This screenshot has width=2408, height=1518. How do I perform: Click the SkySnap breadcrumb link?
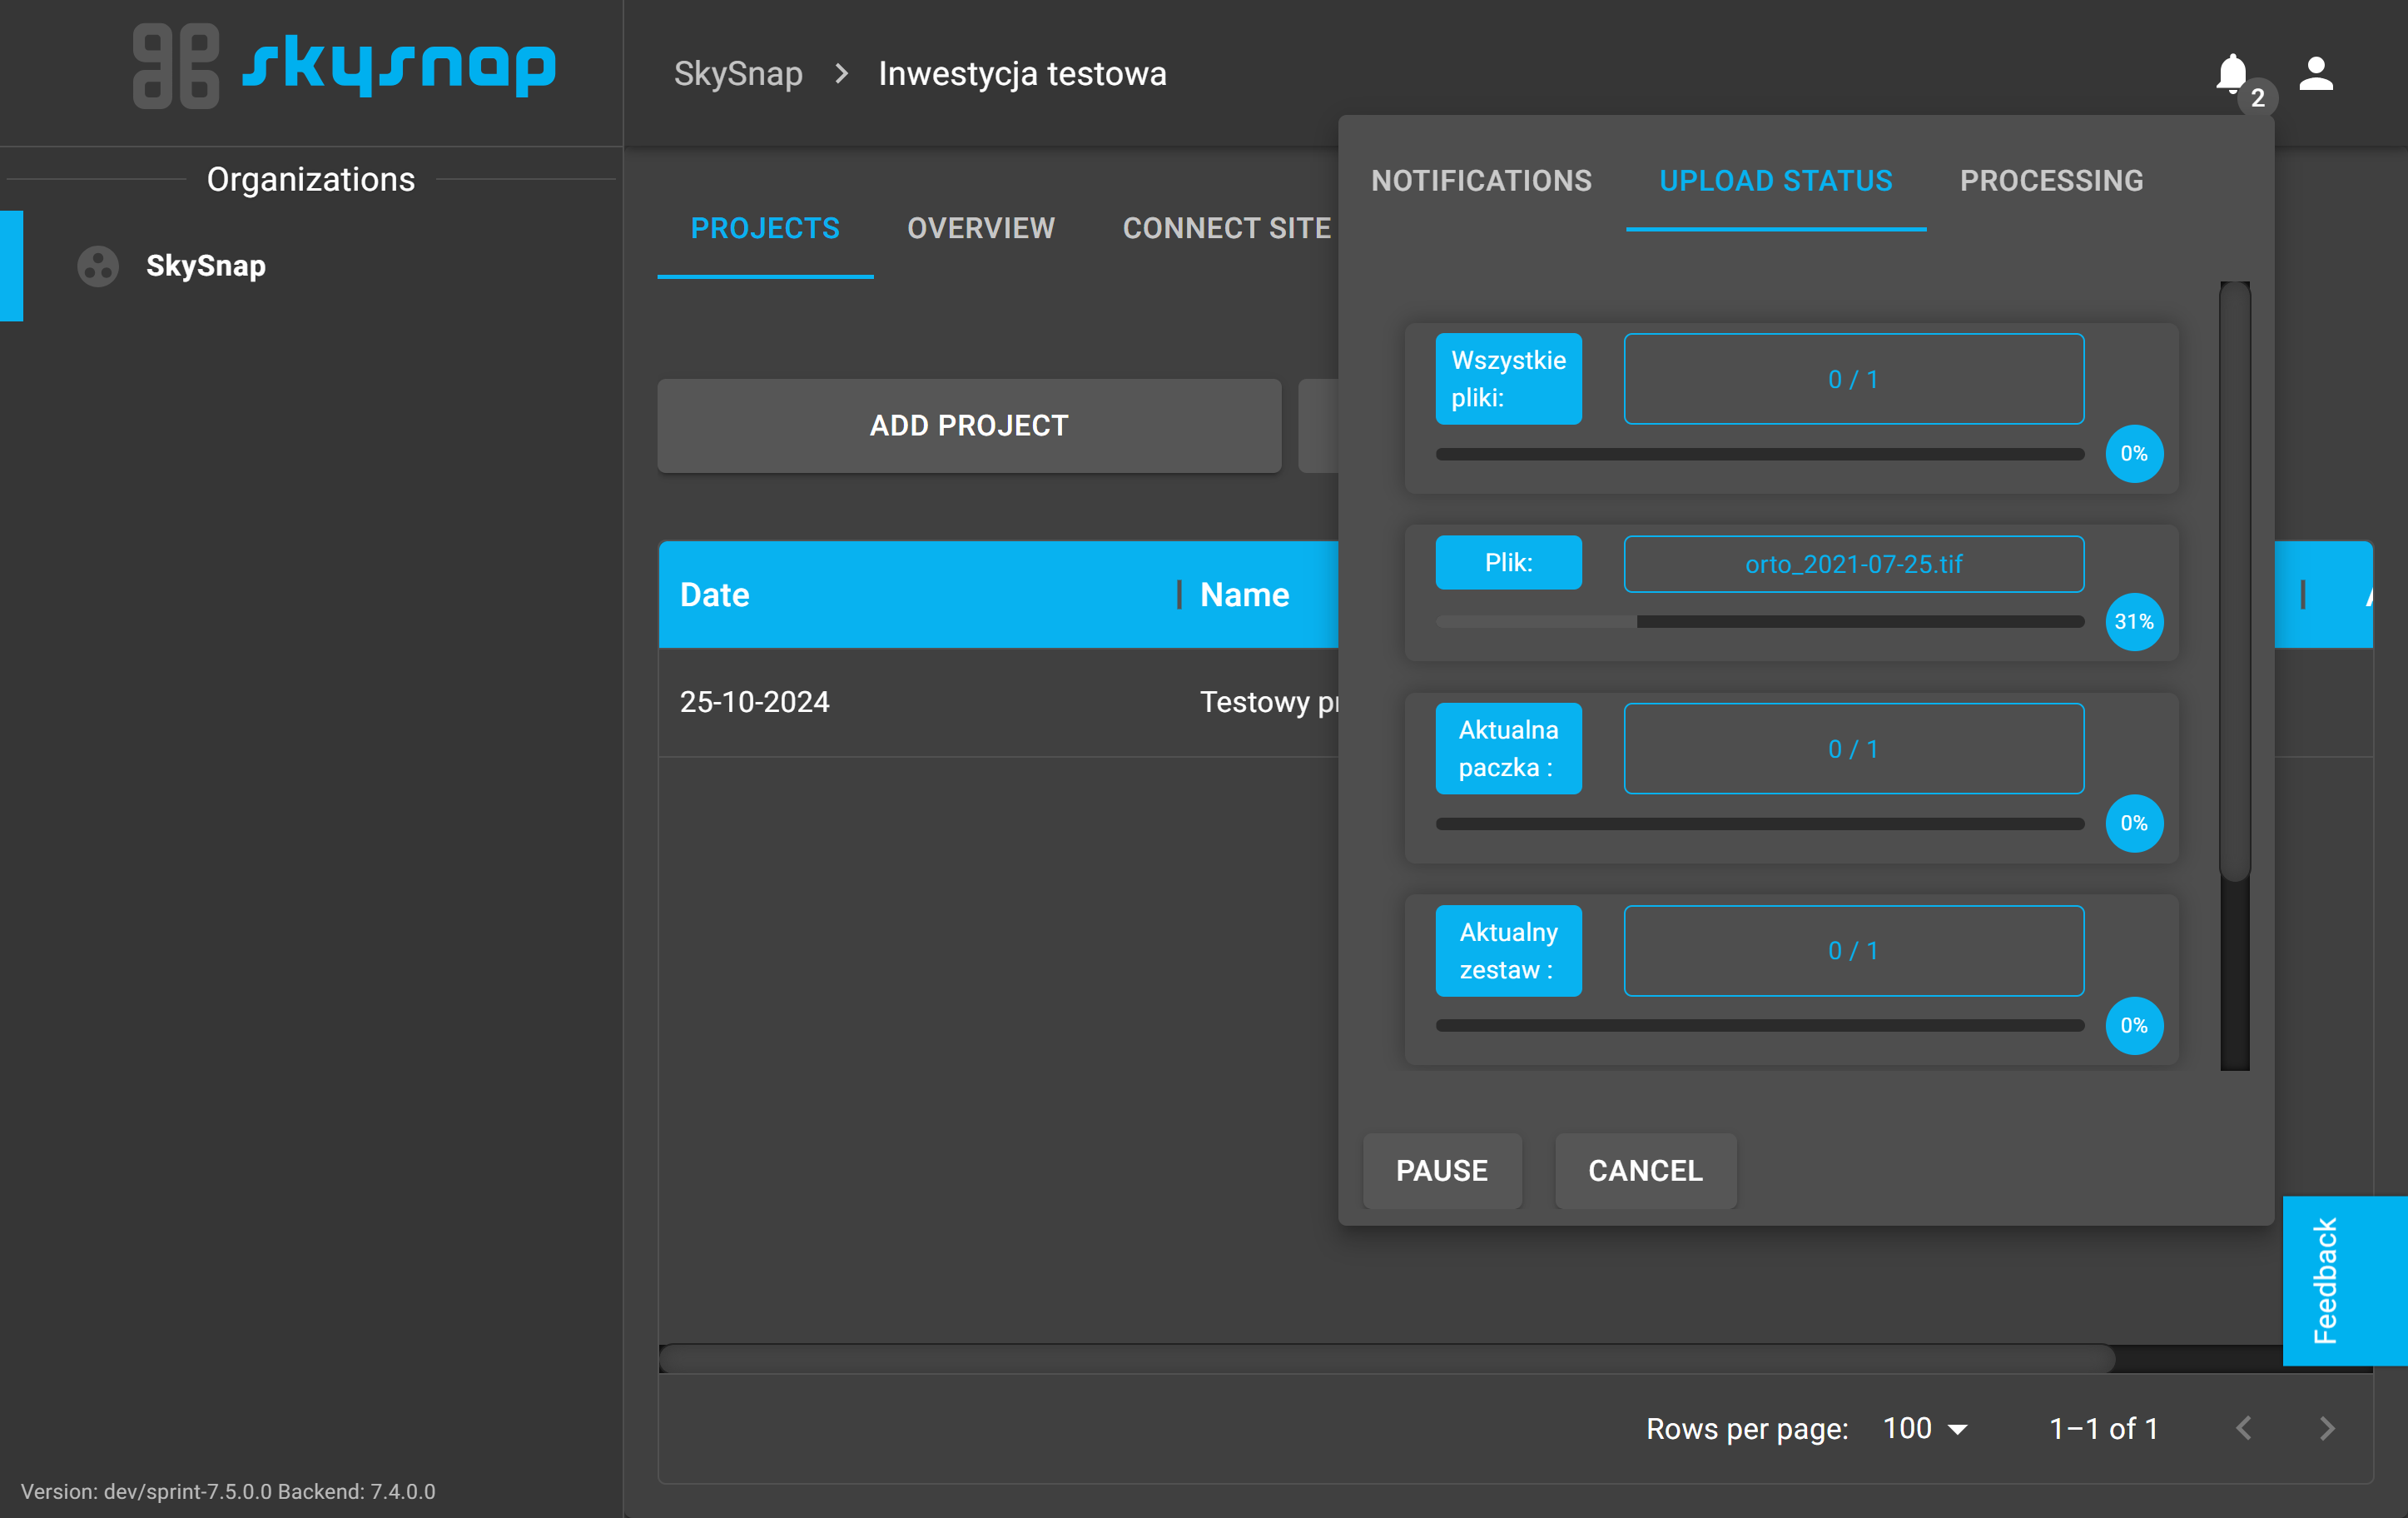tap(738, 74)
